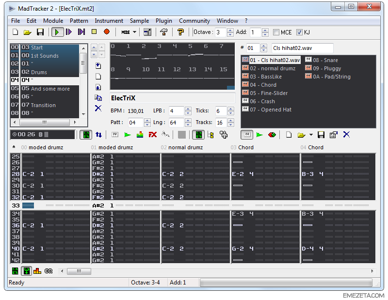This screenshot has height=300, width=388.
Task: Open the Pattern menu
Action: click(79, 21)
